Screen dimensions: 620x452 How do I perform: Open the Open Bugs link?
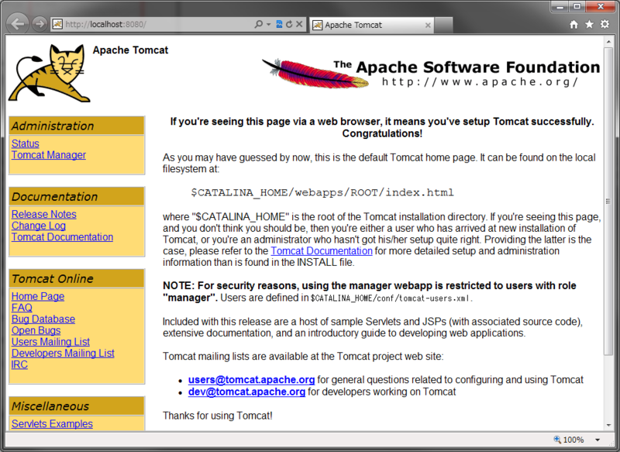pyautogui.click(x=36, y=330)
